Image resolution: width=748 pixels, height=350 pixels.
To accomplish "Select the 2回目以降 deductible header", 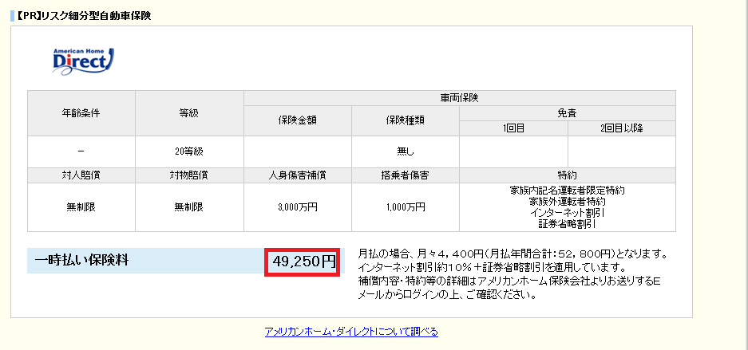I will pyautogui.click(x=621, y=128).
